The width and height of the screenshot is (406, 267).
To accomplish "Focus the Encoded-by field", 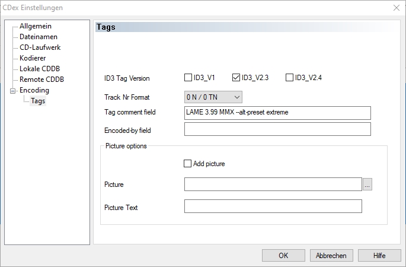I will point(277,129).
